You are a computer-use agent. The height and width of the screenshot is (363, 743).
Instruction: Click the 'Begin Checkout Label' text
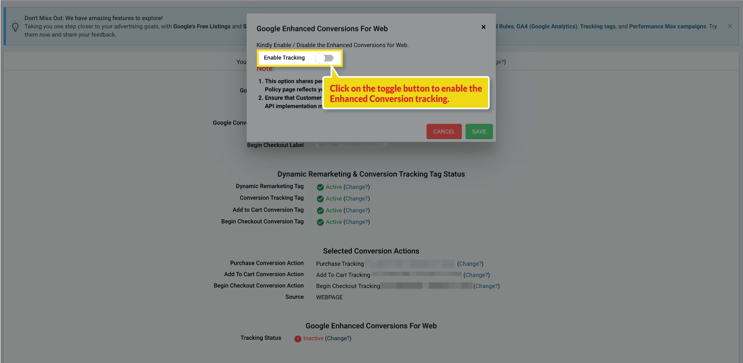click(x=275, y=145)
